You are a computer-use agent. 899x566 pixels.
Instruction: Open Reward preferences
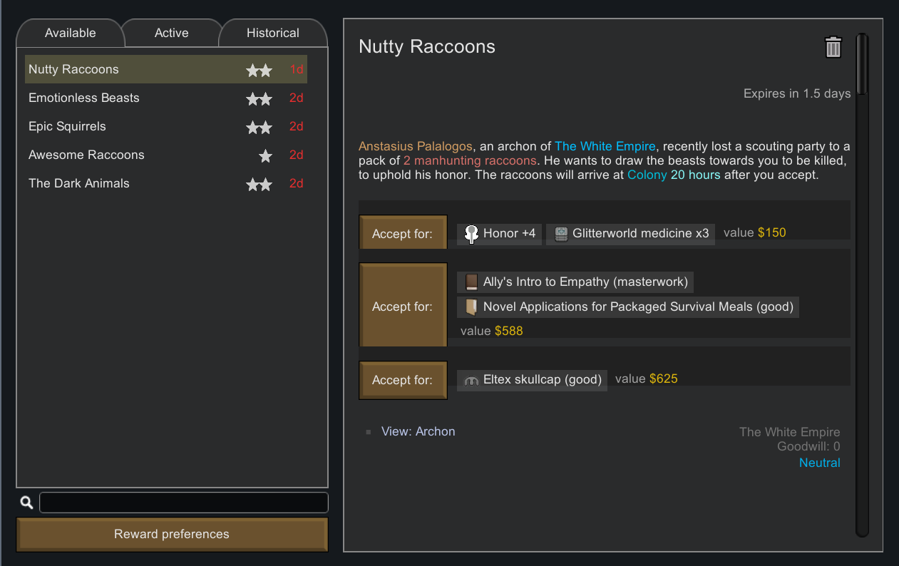(x=172, y=534)
